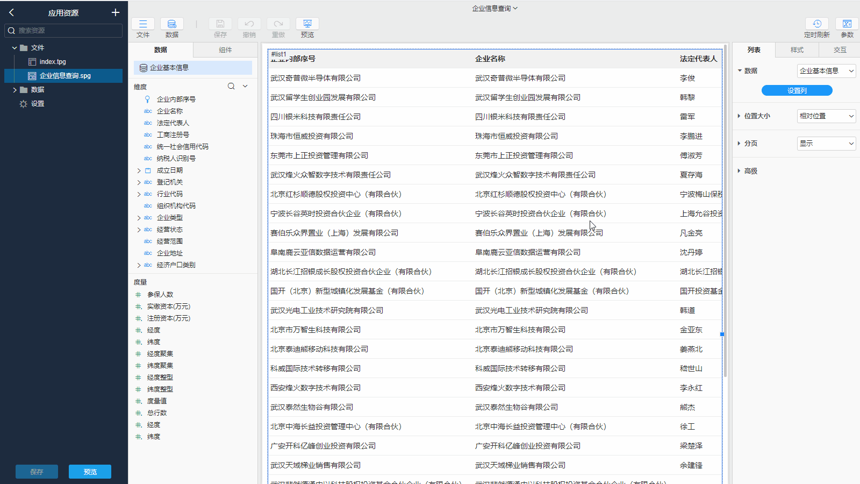Click the back arrow in the resources panel
The width and height of the screenshot is (860, 484).
[x=11, y=12]
